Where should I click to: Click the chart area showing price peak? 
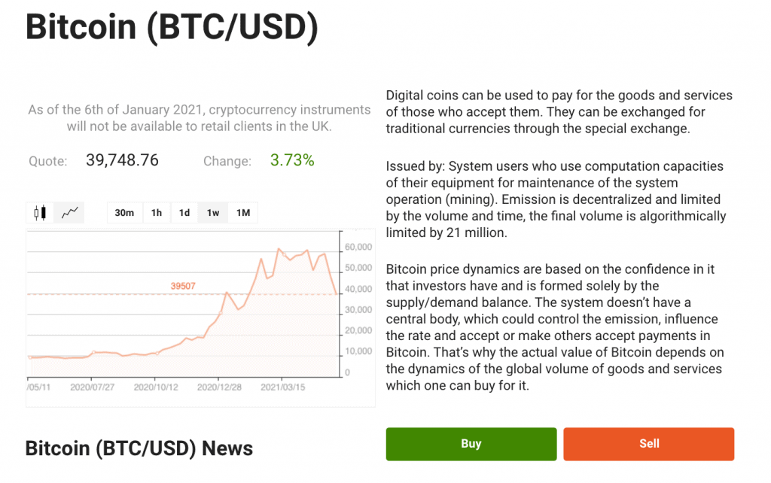click(x=279, y=248)
